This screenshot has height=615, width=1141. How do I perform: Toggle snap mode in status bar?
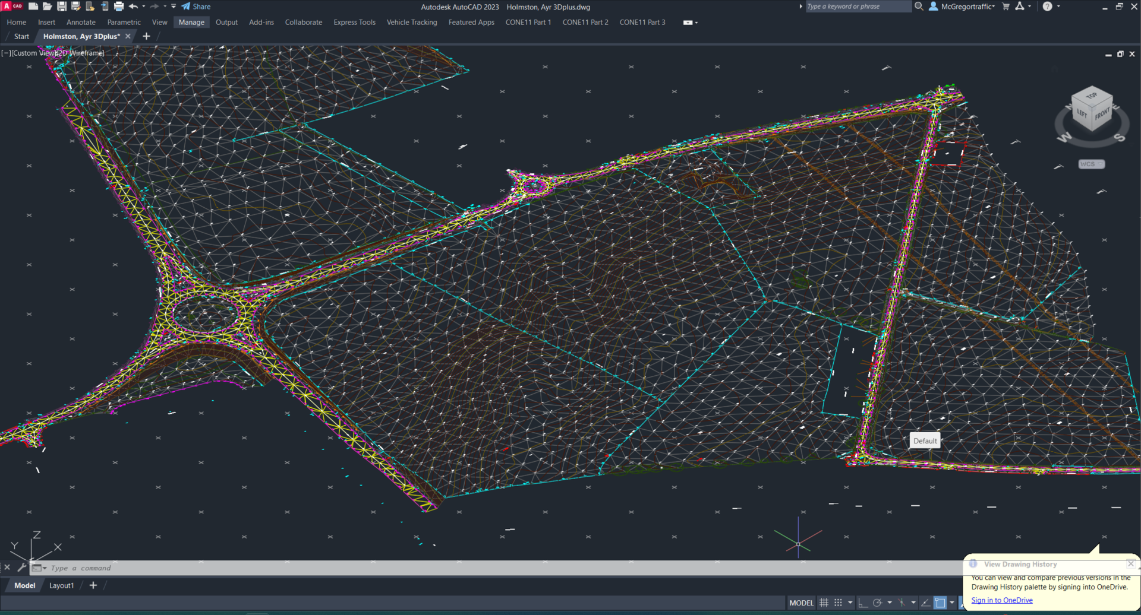point(838,603)
